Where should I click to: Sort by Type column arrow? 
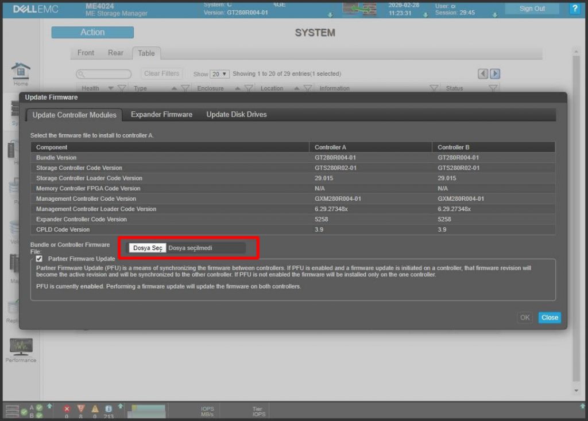175,88
